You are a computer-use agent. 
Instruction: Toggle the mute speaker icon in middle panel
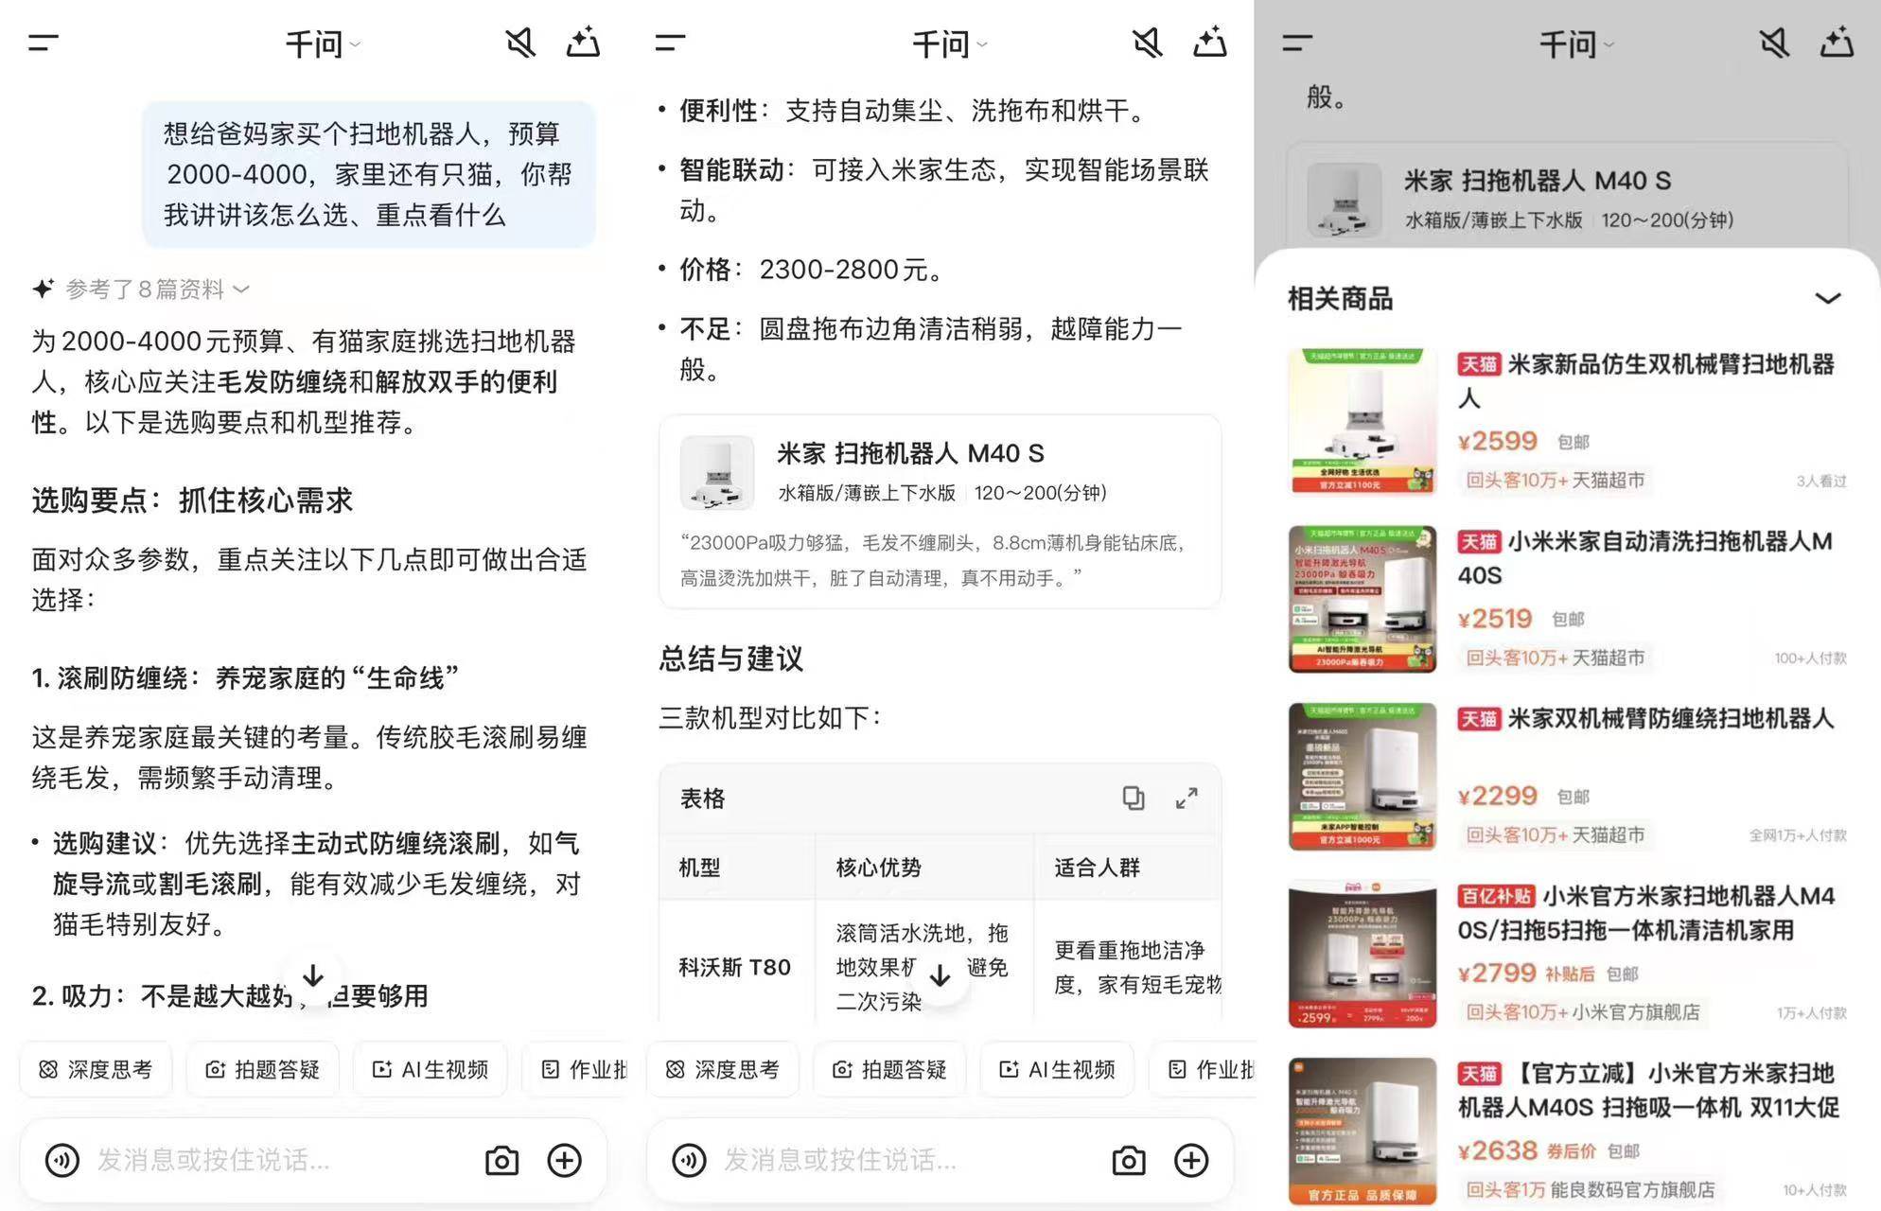1147,43
